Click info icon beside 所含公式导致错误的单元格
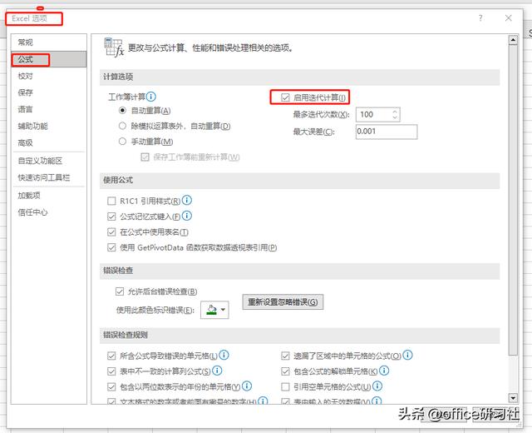Screen dimensions: 532x433 tap(224, 355)
